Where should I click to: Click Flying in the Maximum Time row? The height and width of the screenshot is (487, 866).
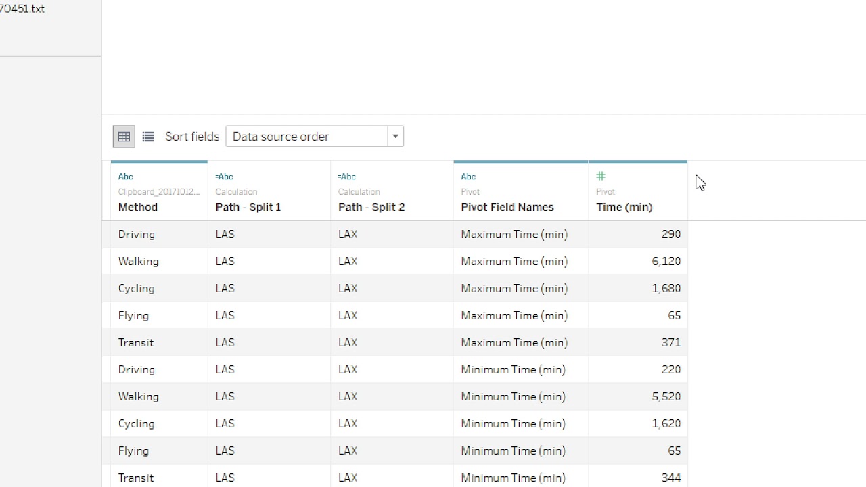pos(133,315)
